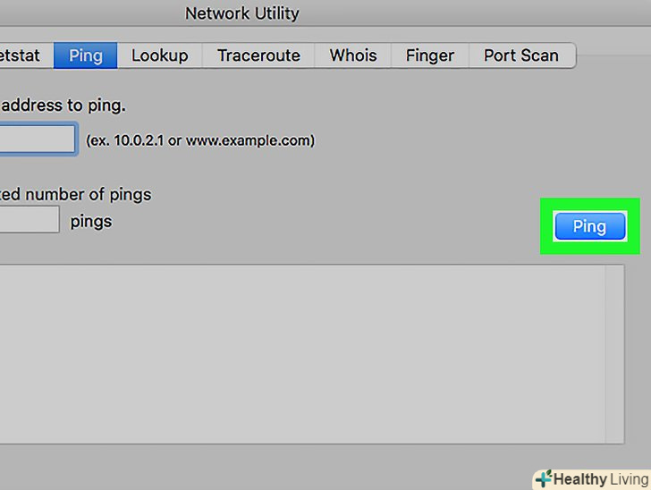The image size is (651, 490).
Task: Click the "pings" label beside the count field
Action: (91, 221)
